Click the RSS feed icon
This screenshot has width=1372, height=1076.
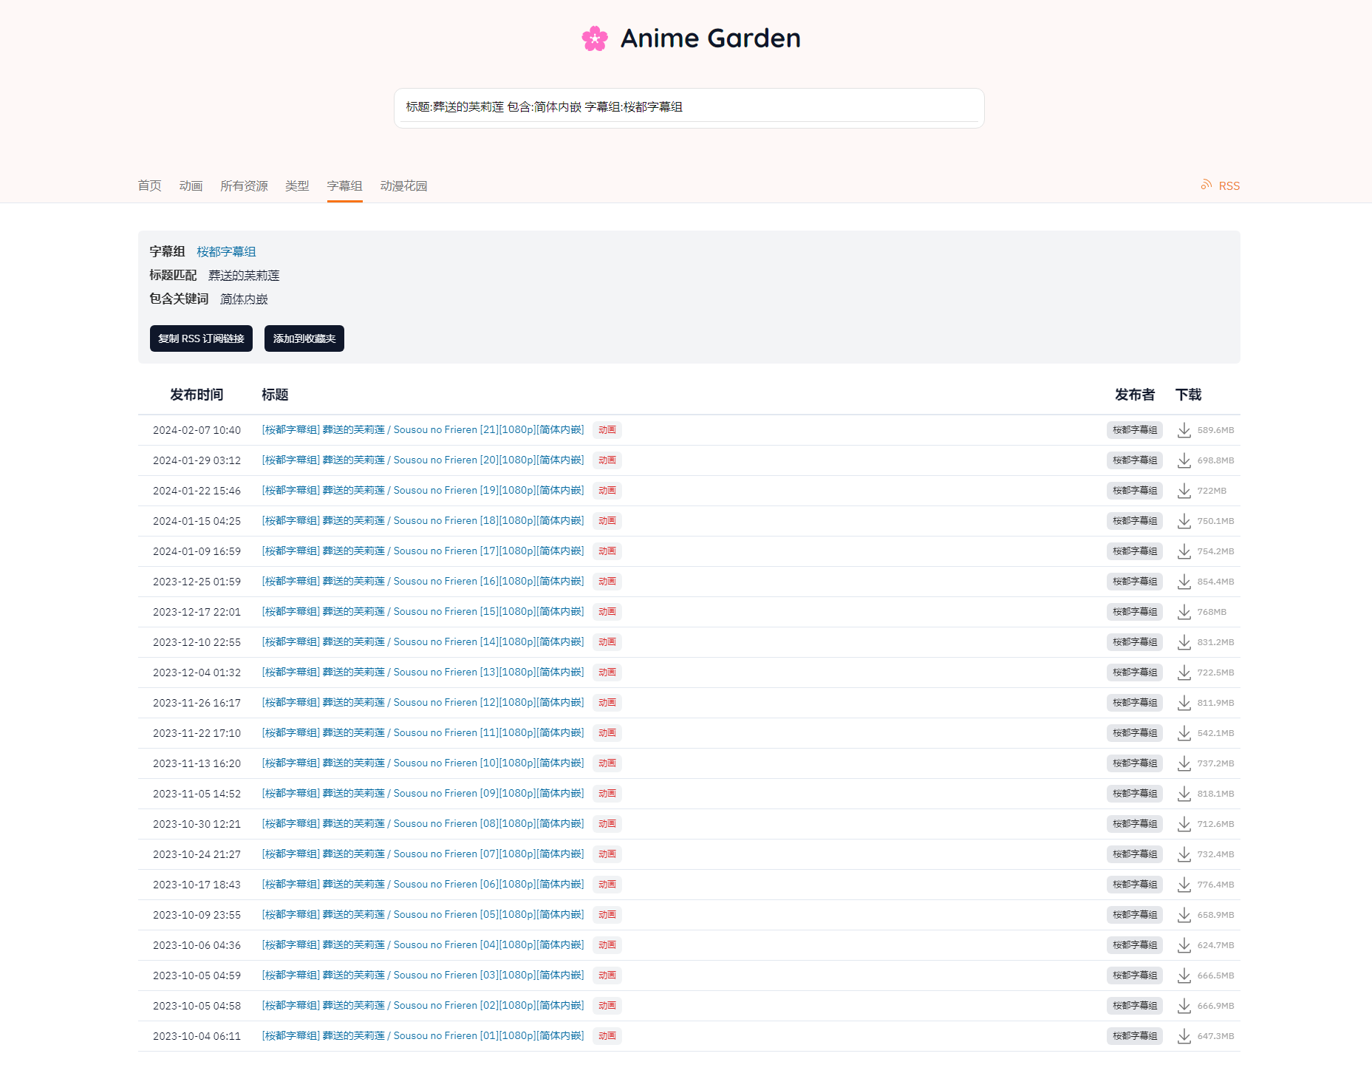pyautogui.click(x=1207, y=185)
